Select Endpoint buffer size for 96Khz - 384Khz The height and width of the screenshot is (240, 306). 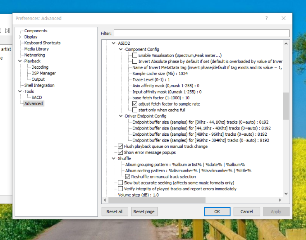(201, 140)
